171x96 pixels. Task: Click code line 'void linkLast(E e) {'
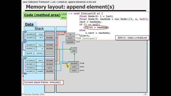88,14
